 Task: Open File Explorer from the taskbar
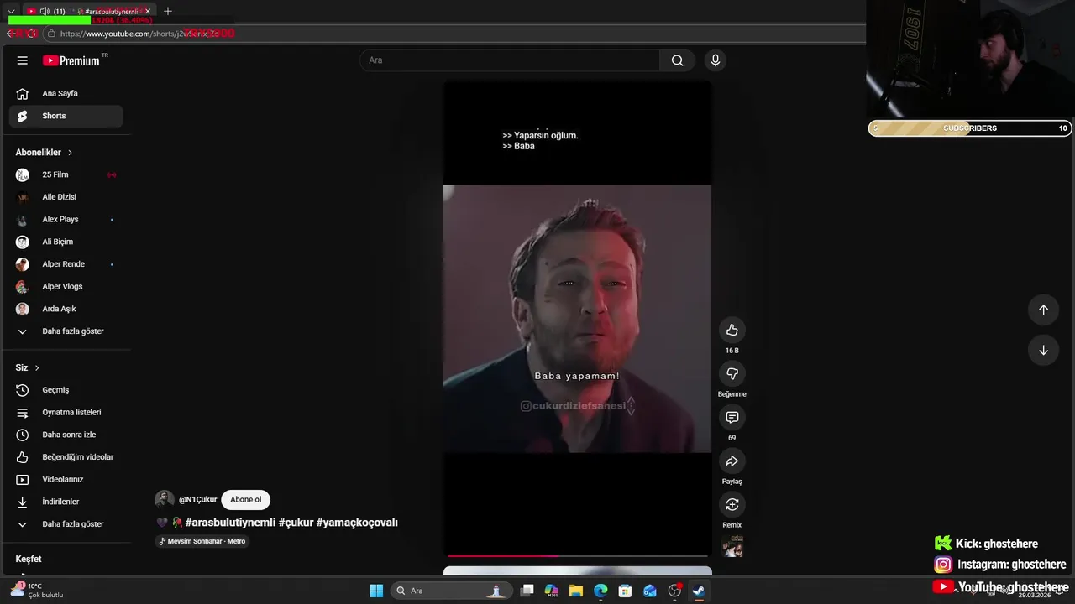pyautogui.click(x=576, y=591)
